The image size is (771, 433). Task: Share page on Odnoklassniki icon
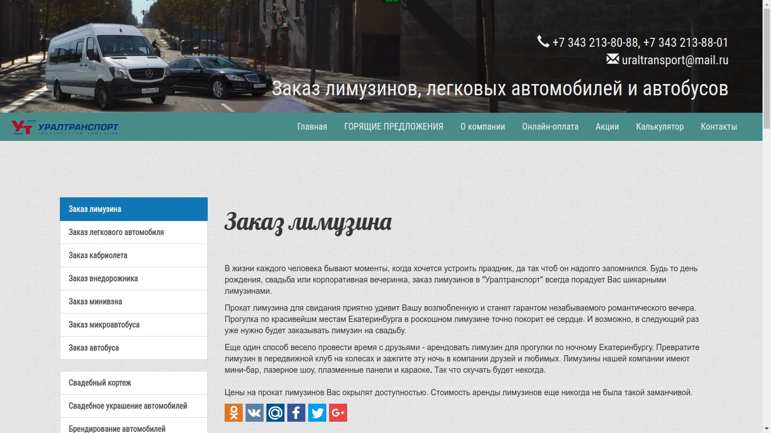pos(234,413)
